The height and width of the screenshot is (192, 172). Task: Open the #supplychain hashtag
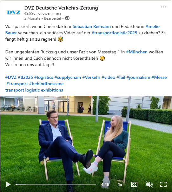(x=68, y=77)
